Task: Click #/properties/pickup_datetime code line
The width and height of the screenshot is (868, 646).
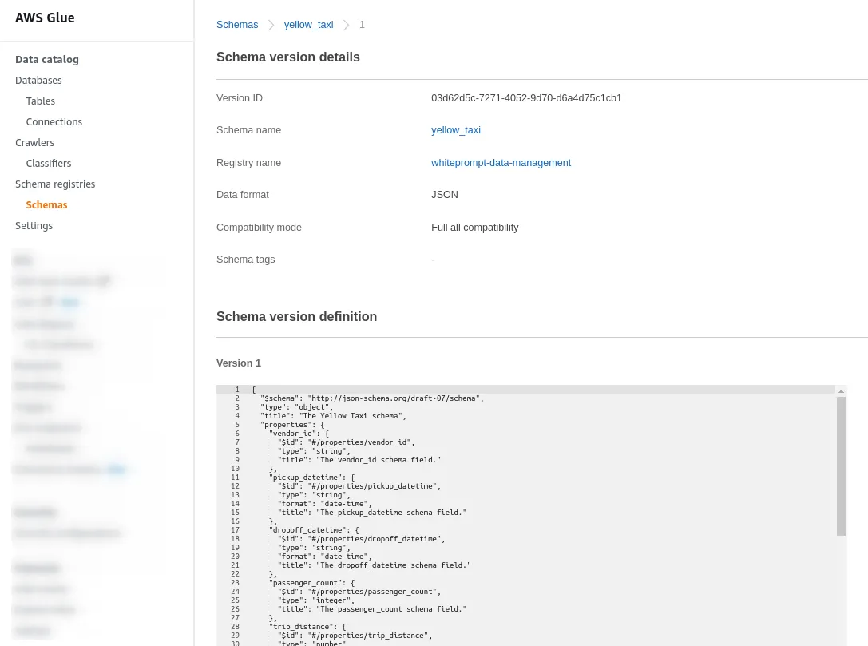Action: (x=359, y=486)
